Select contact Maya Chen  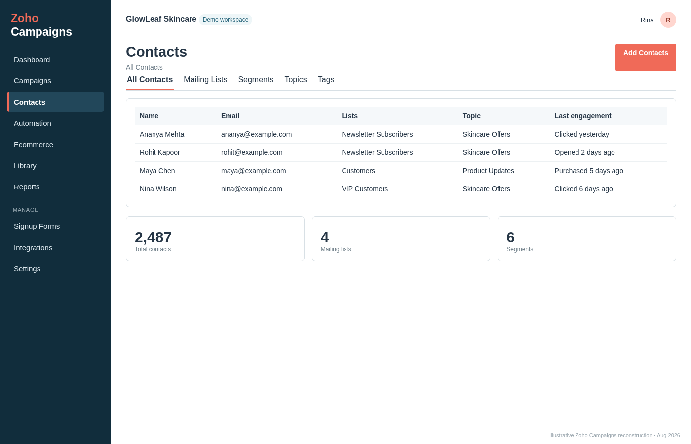[x=157, y=171]
